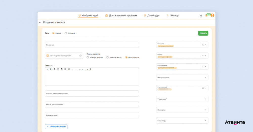Expand the Председатель dropdown
Screen dimensions: 253x132
[182, 77]
